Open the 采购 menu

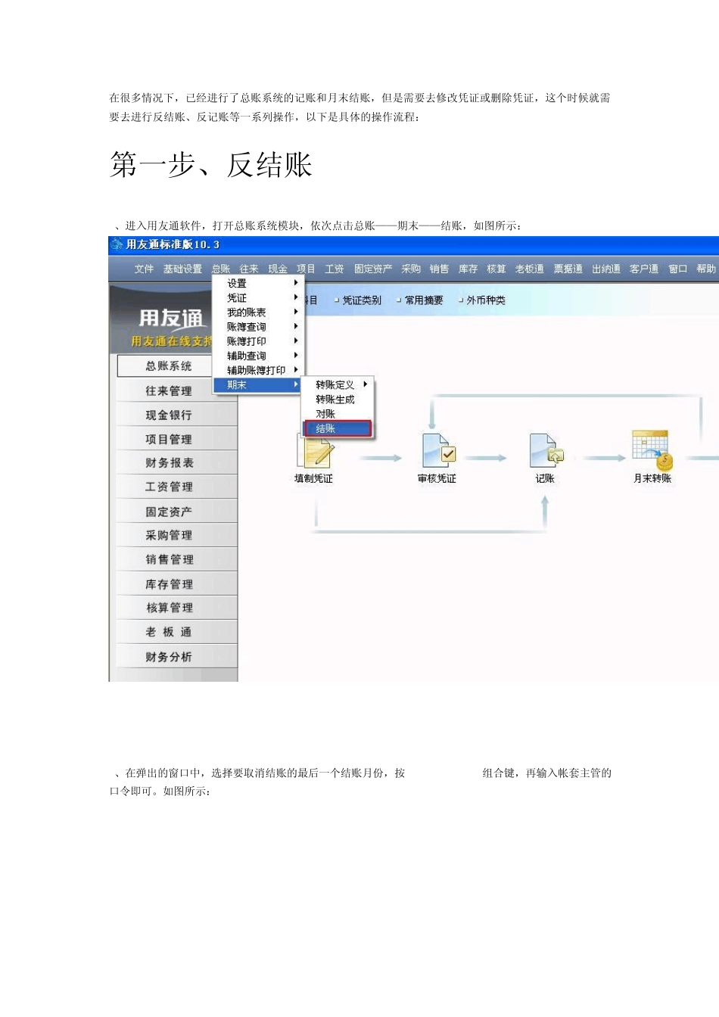click(411, 269)
